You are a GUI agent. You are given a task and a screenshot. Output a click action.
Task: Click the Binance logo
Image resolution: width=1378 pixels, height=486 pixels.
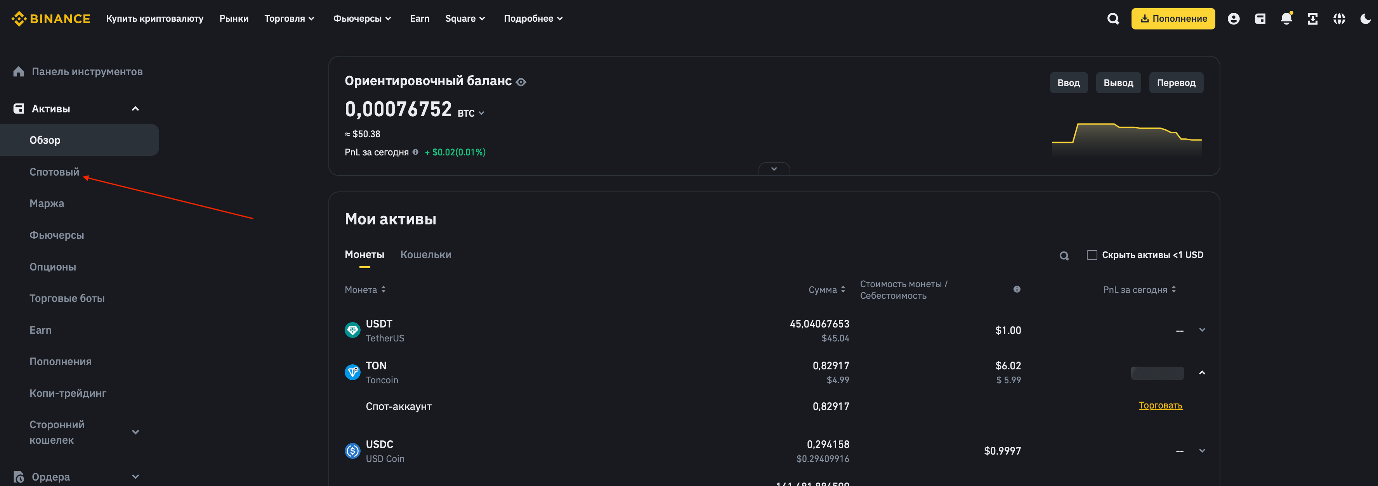[51, 19]
